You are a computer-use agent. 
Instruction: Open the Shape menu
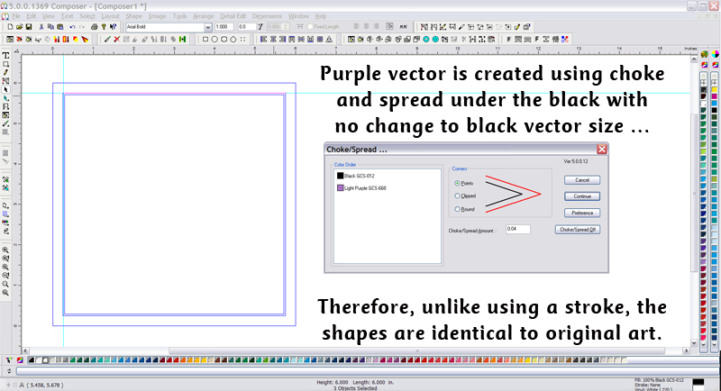tap(133, 16)
